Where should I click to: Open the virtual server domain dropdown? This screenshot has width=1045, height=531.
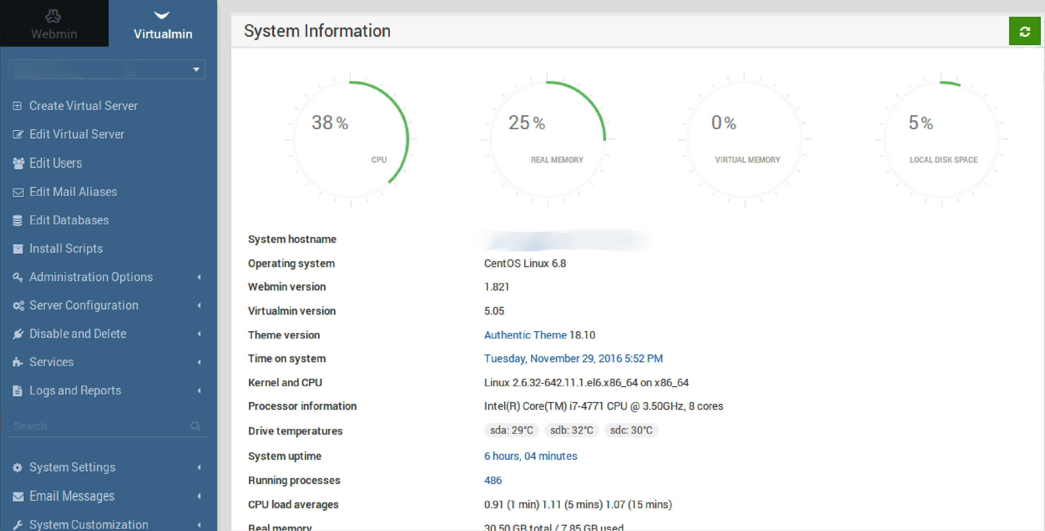[107, 69]
